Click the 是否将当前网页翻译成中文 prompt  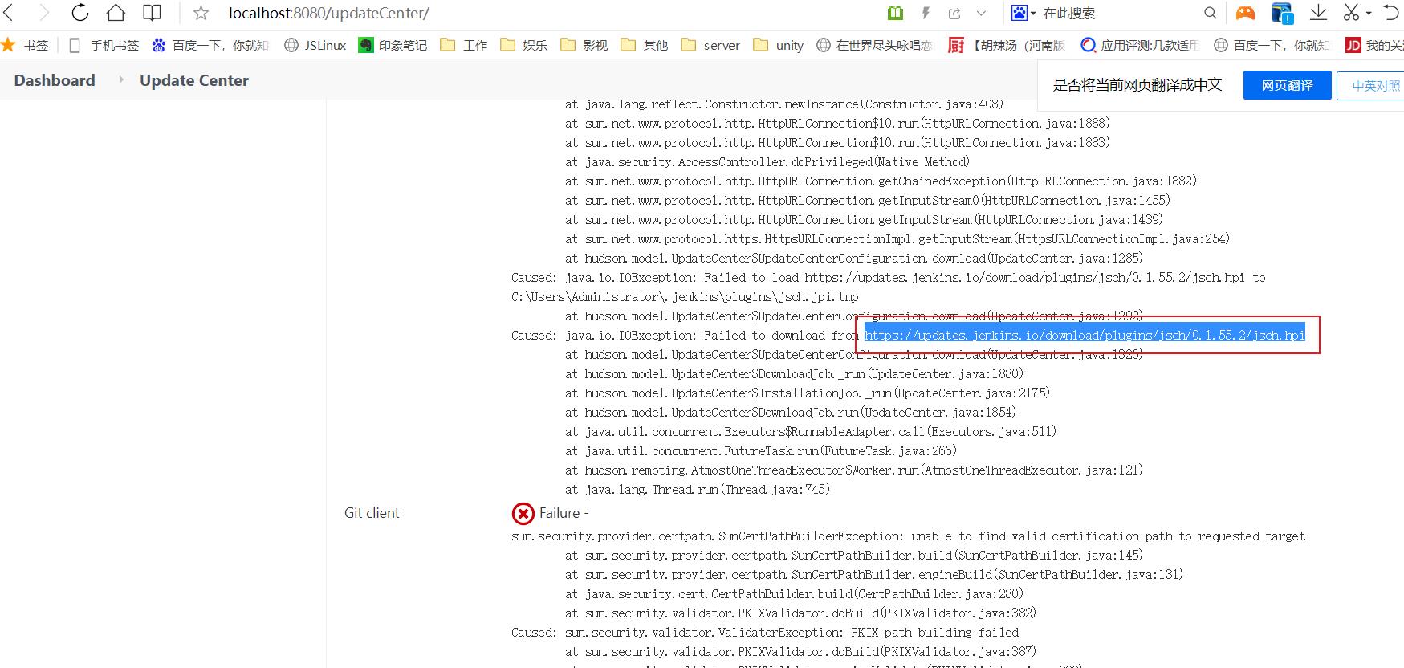(x=1137, y=85)
